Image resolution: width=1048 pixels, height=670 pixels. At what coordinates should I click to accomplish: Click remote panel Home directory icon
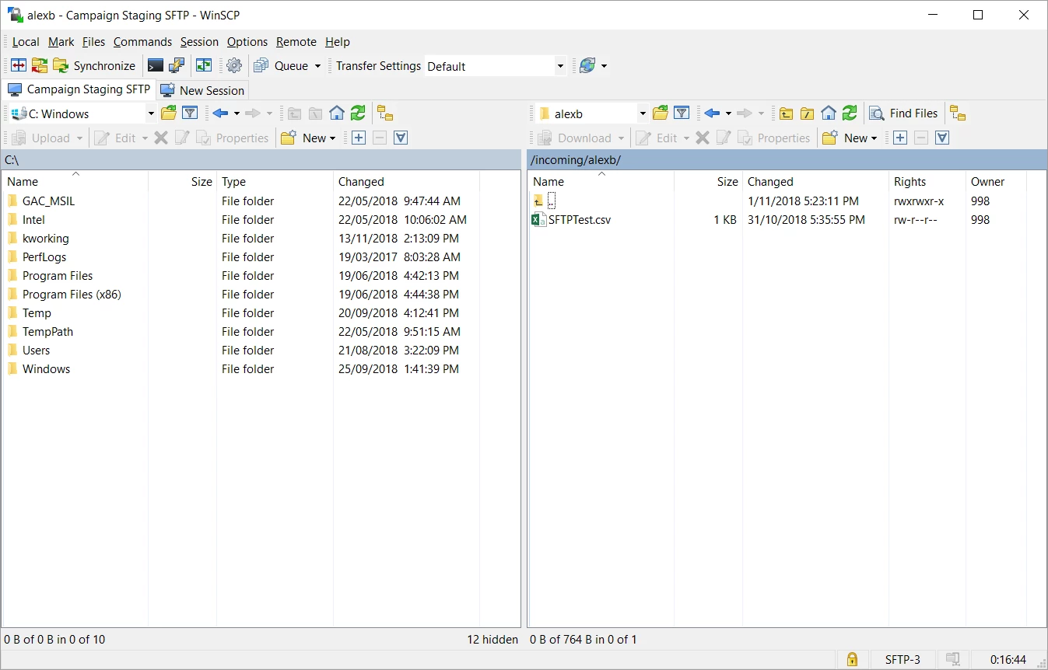coord(829,113)
